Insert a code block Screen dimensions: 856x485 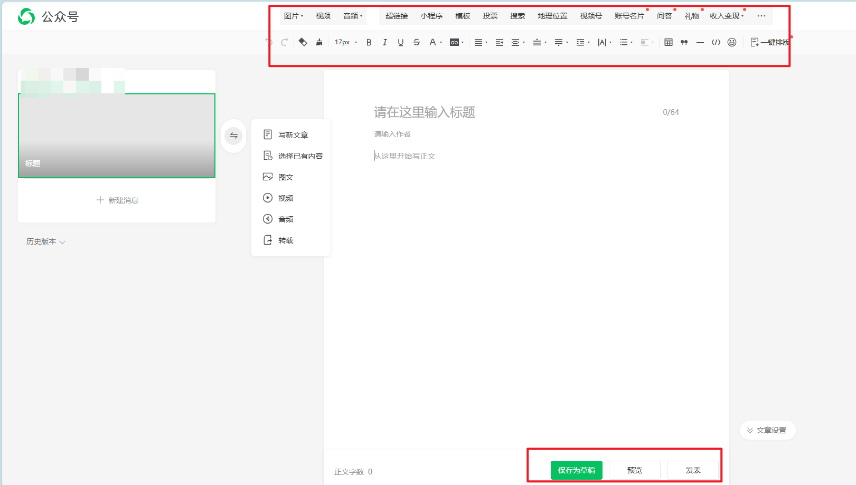pyautogui.click(x=716, y=42)
